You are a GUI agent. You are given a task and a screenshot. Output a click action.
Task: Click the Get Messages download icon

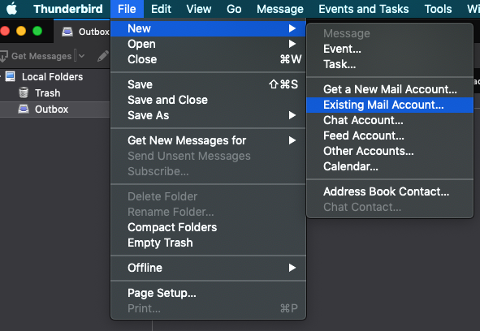[4, 56]
